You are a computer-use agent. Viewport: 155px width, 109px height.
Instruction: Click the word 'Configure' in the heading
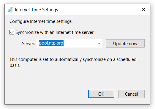coord(19,21)
